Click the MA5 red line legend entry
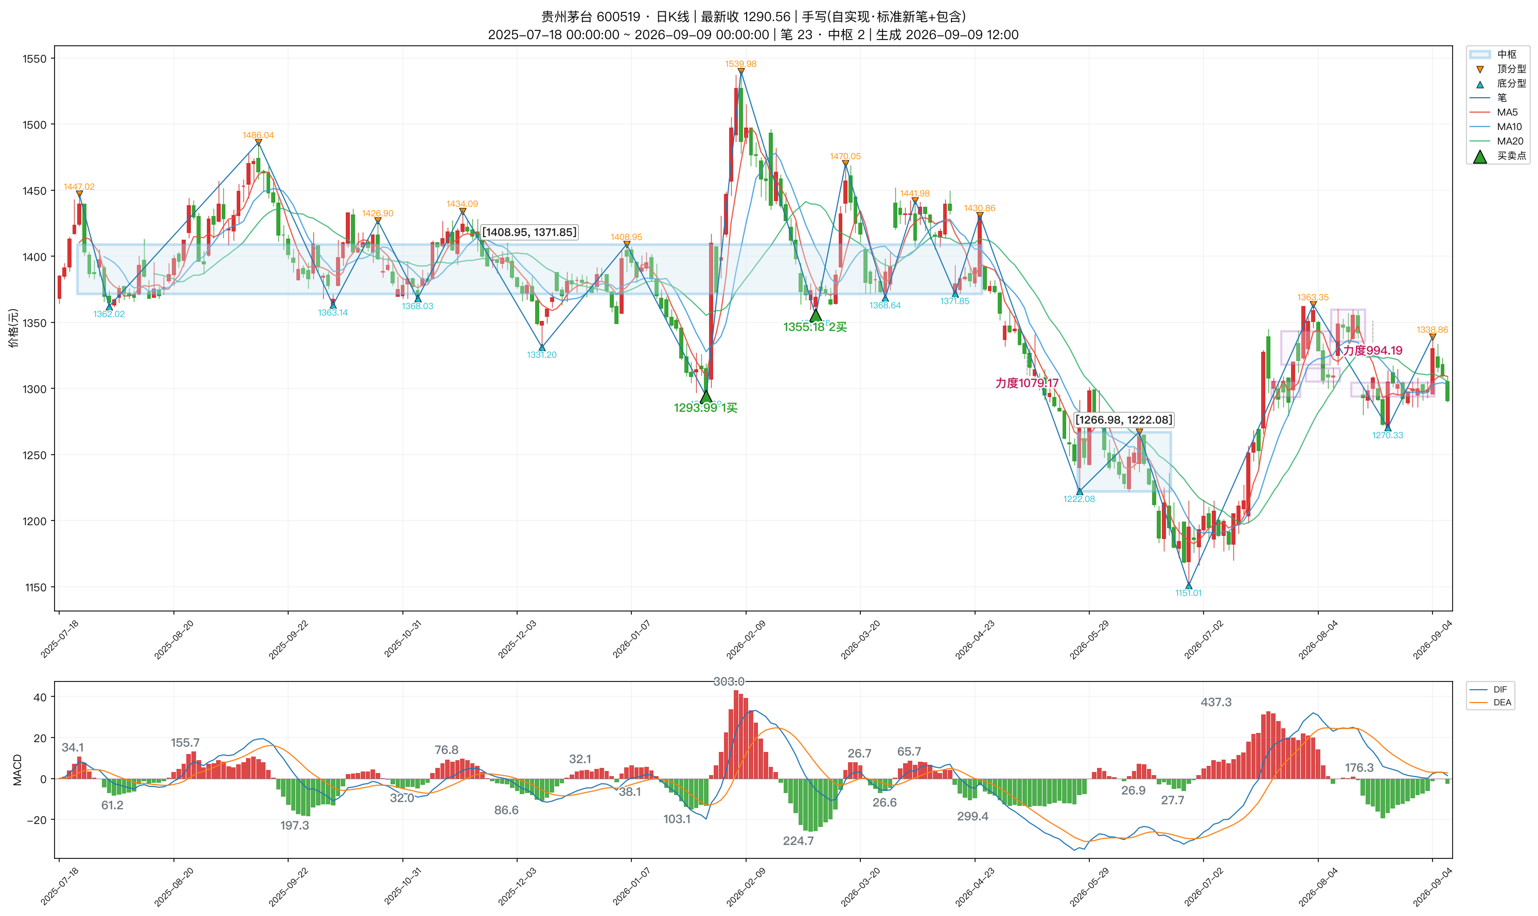 (x=1497, y=112)
